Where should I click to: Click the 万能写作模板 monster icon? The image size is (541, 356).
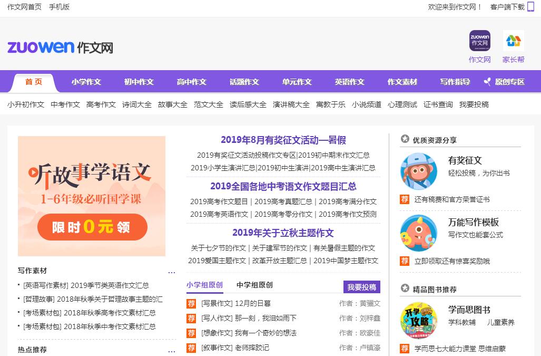[418, 233]
